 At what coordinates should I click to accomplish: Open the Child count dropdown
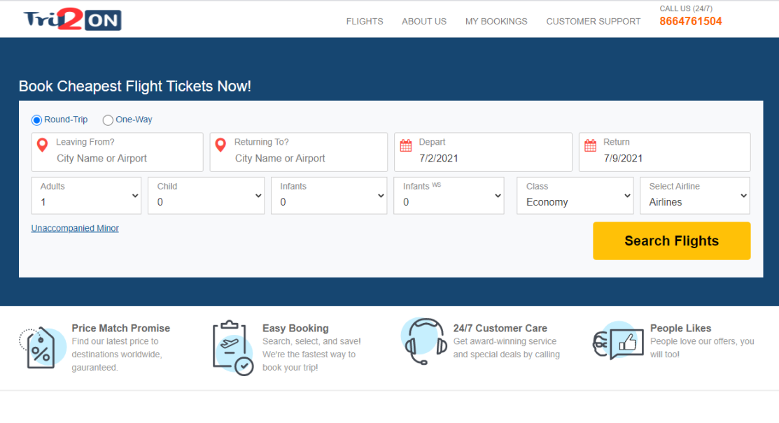point(206,196)
